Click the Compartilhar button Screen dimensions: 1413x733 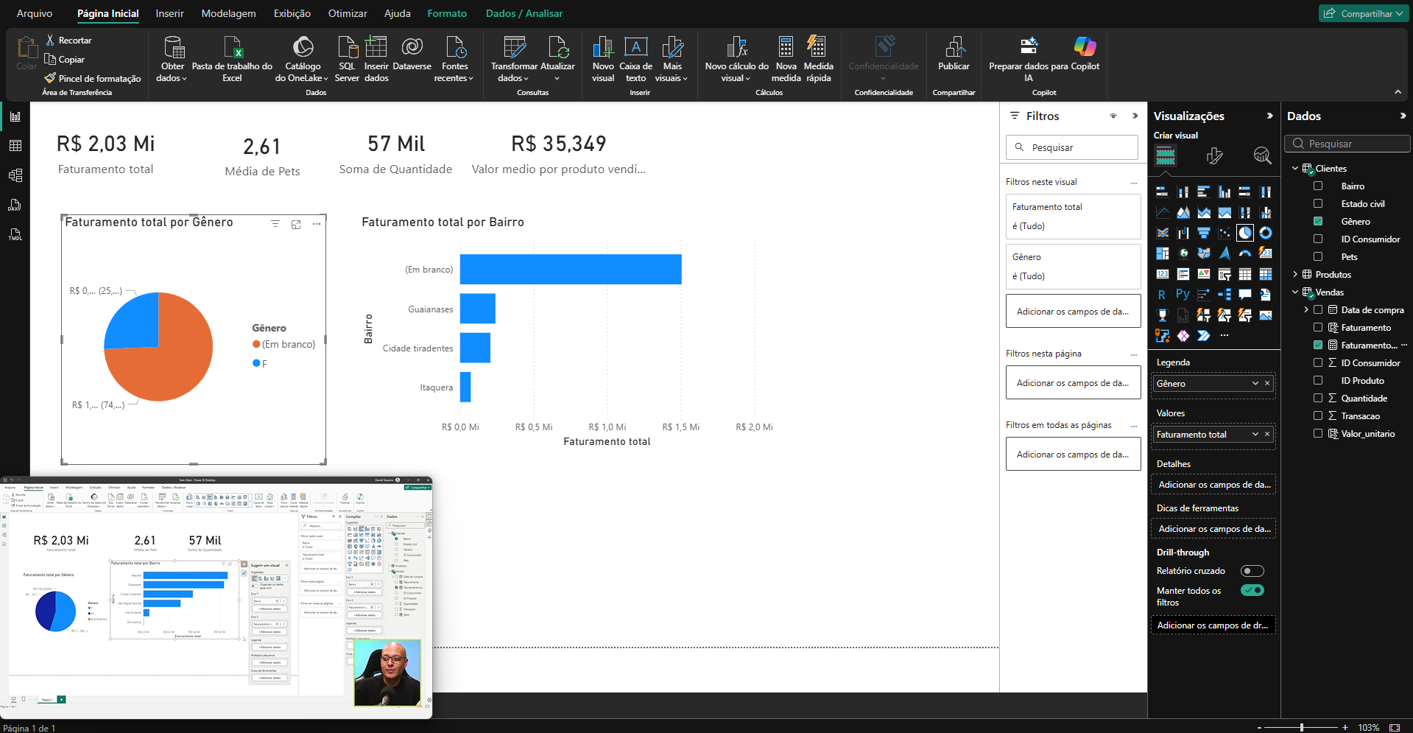coord(1363,13)
